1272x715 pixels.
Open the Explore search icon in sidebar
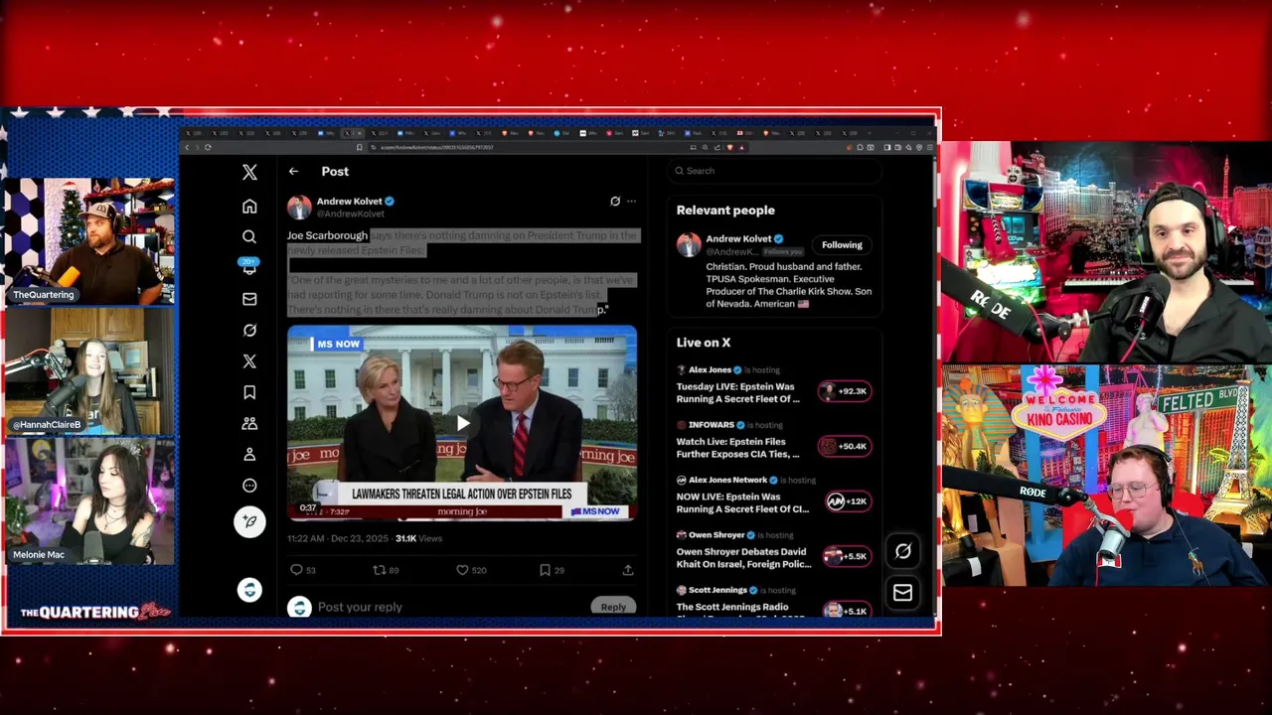point(249,236)
